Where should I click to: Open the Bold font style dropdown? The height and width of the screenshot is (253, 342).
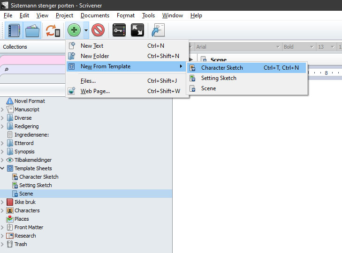298,47
